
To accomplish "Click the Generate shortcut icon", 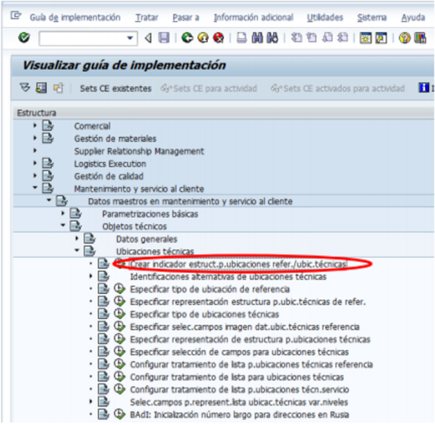I will [381, 38].
